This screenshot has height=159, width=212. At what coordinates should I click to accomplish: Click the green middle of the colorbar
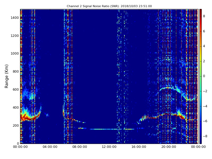coord(201,76)
